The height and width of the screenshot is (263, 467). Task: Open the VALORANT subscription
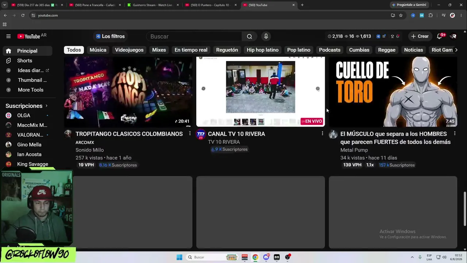tap(27, 135)
